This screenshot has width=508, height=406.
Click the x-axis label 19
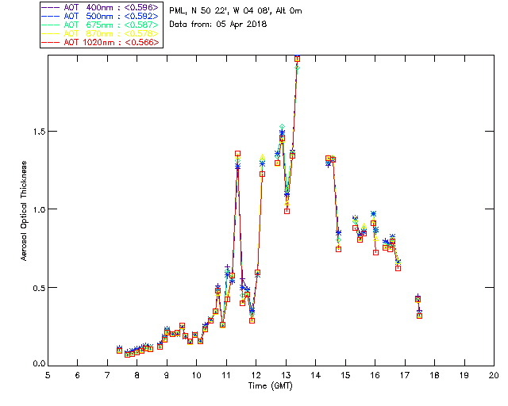point(464,375)
